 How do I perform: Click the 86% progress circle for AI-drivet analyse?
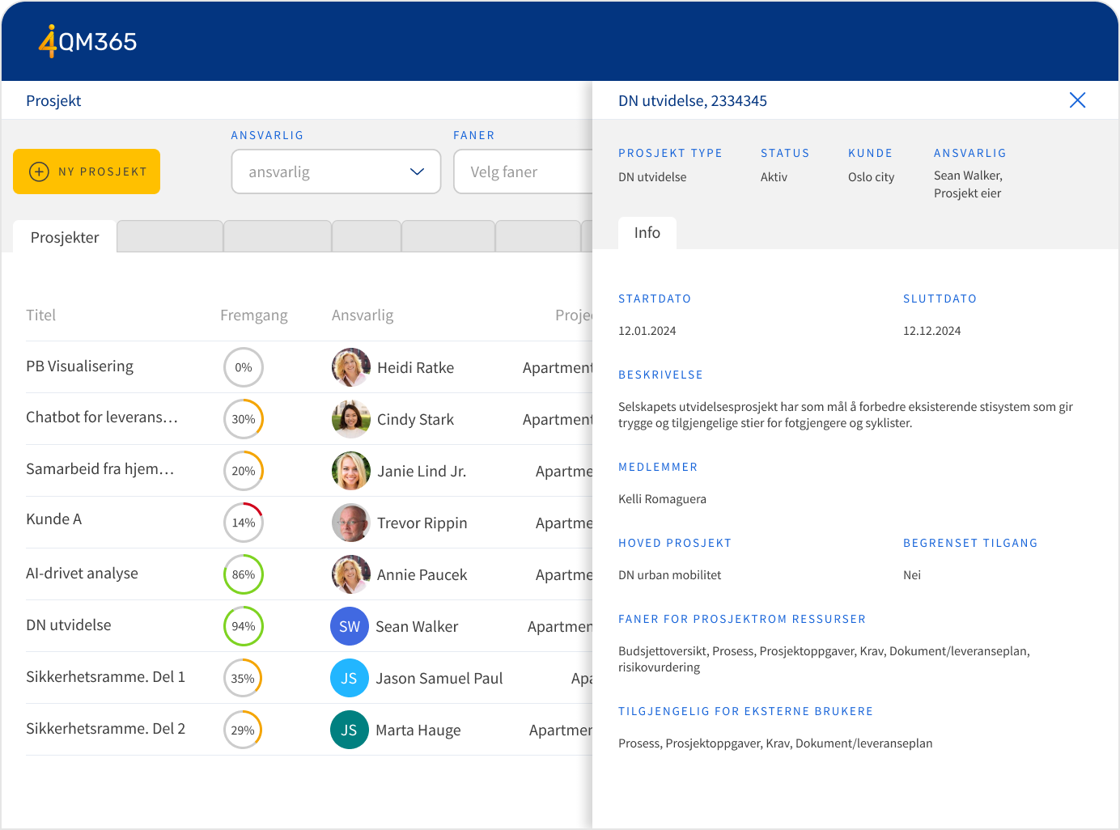[x=244, y=574]
